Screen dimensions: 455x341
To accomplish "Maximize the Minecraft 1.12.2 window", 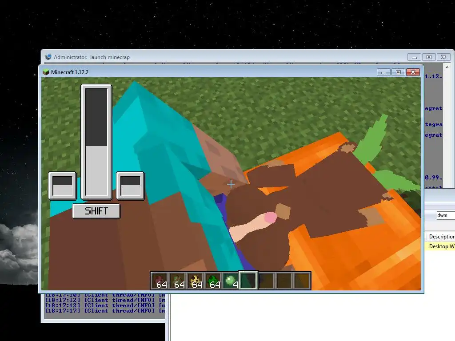I will tap(398, 72).
